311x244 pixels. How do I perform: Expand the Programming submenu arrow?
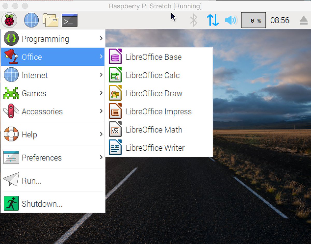pyautogui.click(x=101, y=38)
